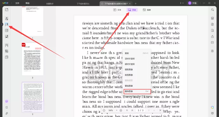219x117 pixels.
Task: Close the active 去水印版 tab
Action: coord(130,3)
